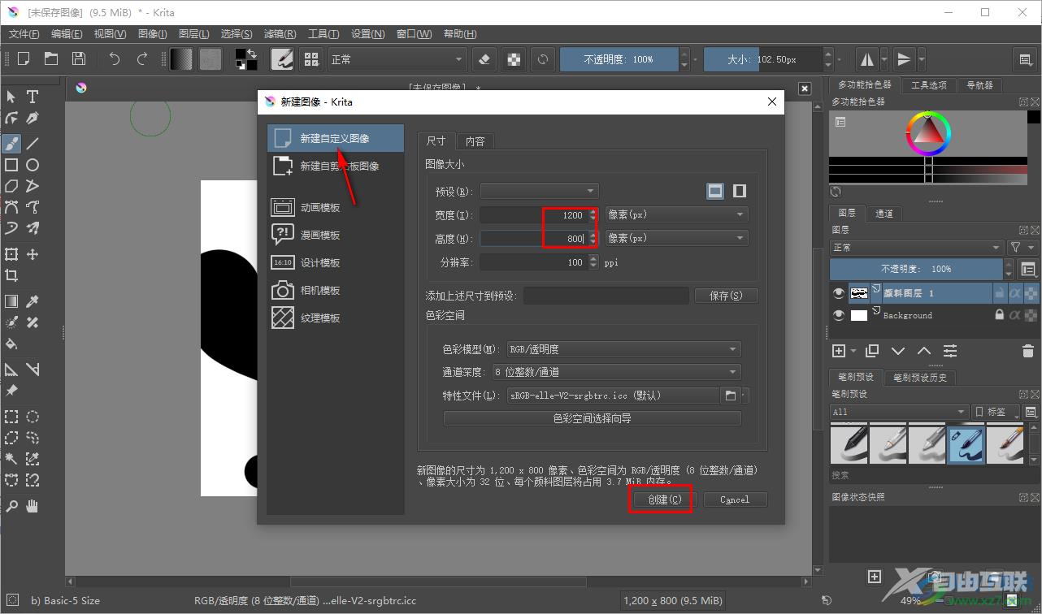Select the Freehand Brush tool
This screenshot has height=614, width=1042.
click(11, 144)
